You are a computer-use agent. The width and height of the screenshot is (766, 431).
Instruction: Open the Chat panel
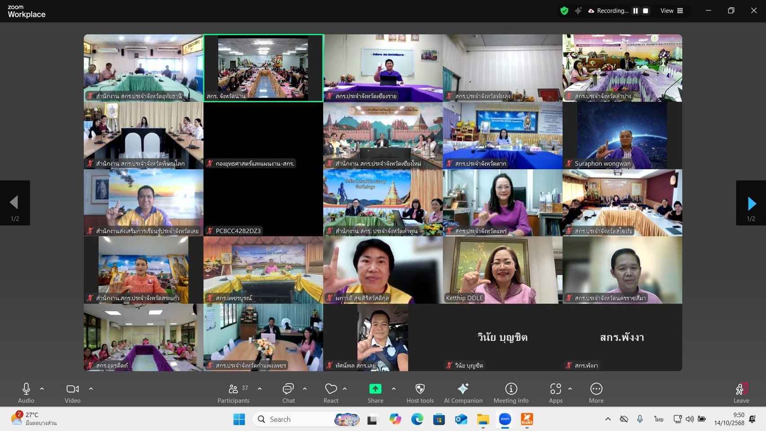click(x=288, y=393)
